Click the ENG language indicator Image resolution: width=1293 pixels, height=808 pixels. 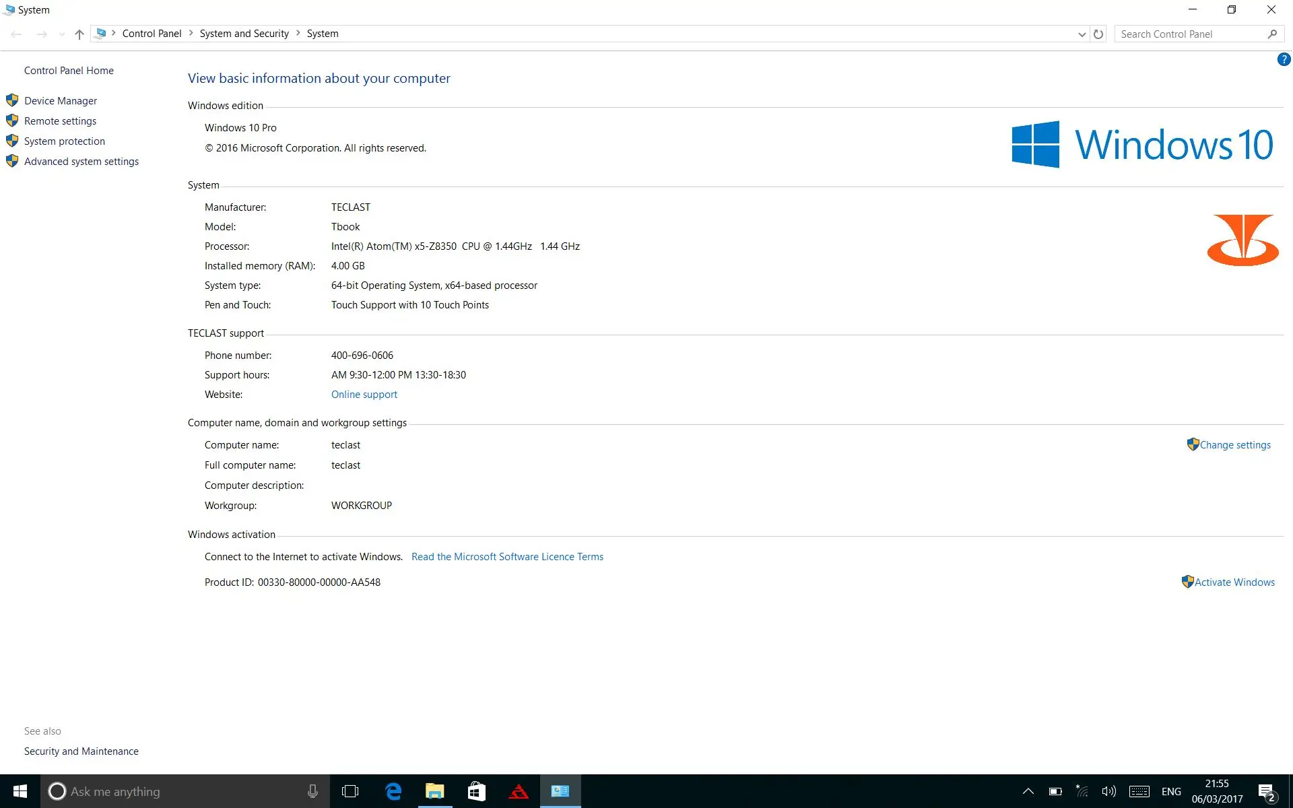pyautogui.click(x=1171, y=791)
